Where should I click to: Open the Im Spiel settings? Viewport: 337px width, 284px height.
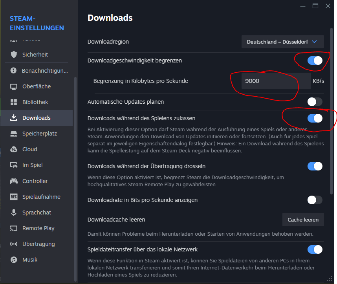[x=37, y=165]
